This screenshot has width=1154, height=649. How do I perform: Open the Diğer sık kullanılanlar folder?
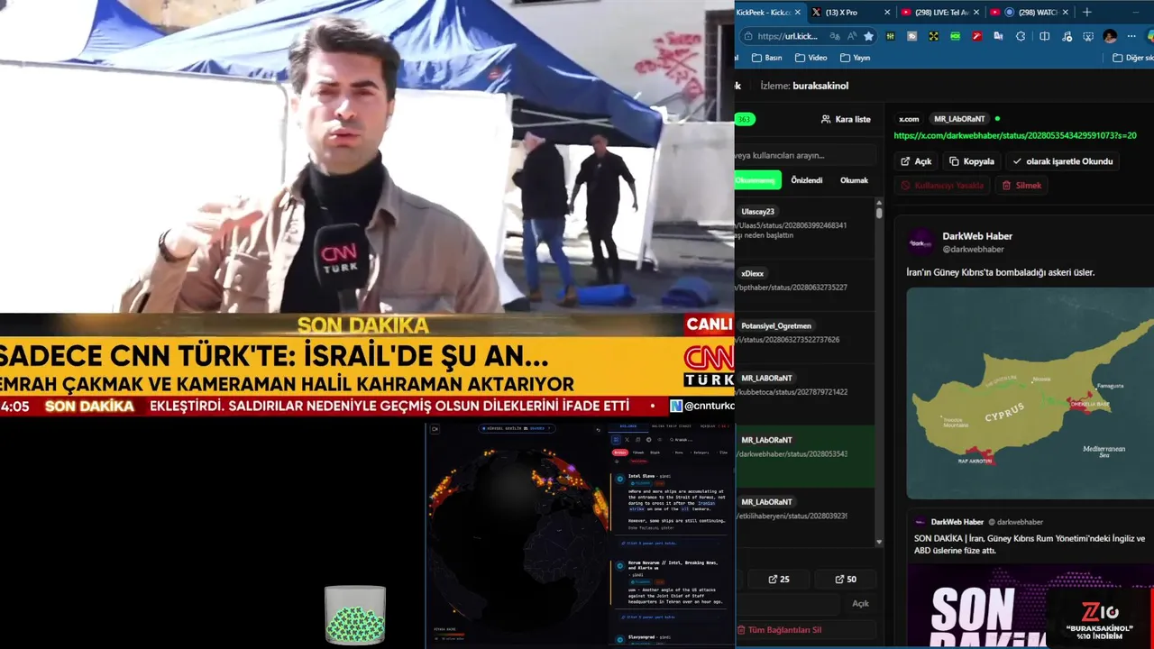click(1133, 58)
